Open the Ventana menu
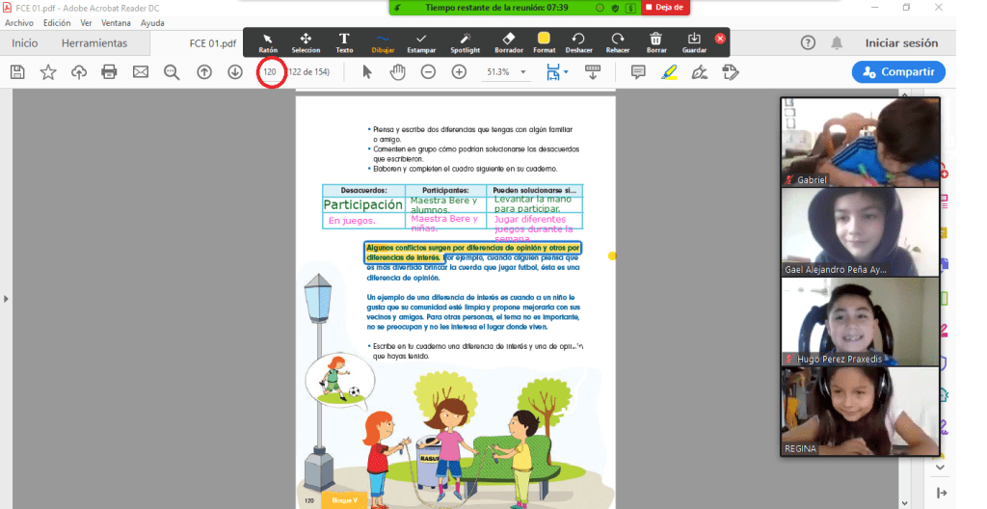 (x=117, y=22)
